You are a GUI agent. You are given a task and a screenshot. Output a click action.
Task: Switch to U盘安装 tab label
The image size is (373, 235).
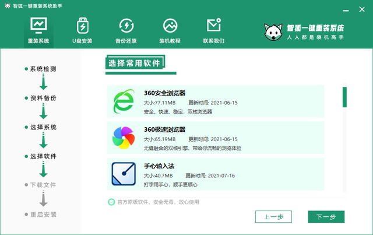click(x=82, y=41)
